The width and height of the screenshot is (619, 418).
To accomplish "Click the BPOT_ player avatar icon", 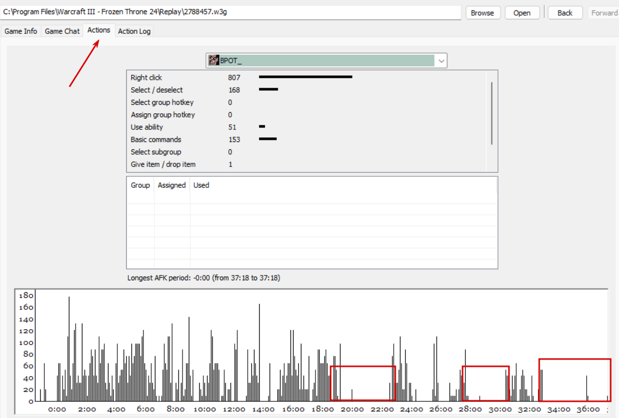I will (x=214, y=60).
